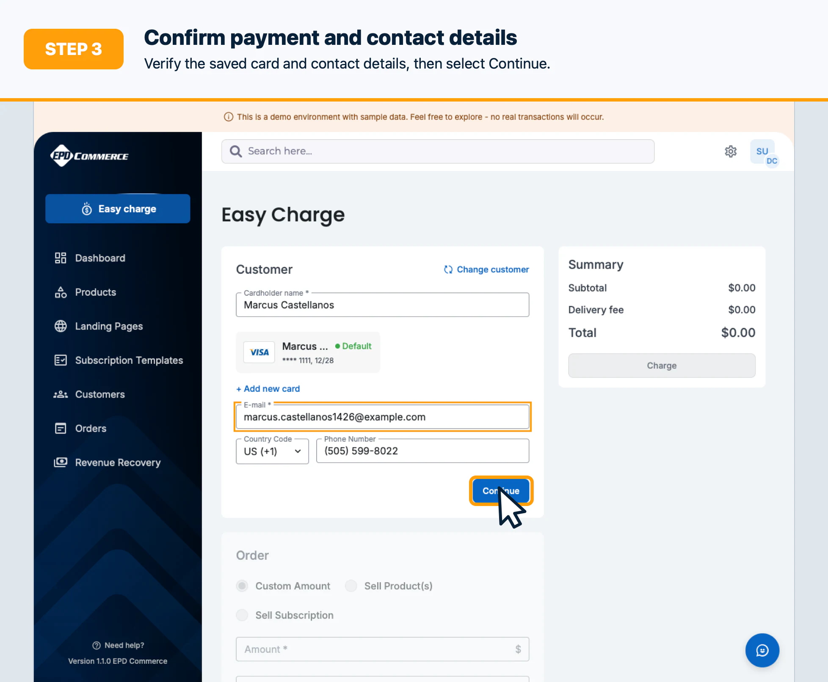This screenshot has width=828, height=682.
Task: Click the EPD Commerce logo
Action: click(89, 156)
